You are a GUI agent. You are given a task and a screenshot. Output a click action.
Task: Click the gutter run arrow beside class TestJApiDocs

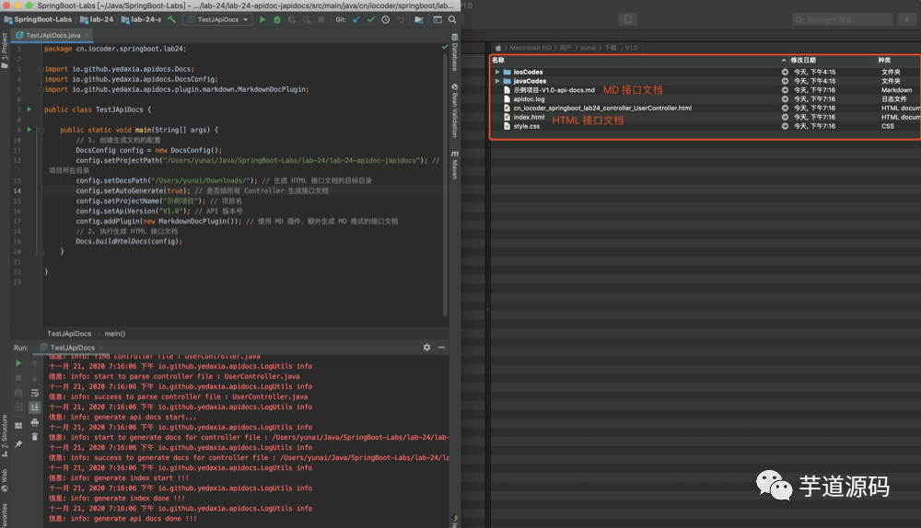[29, 109]
